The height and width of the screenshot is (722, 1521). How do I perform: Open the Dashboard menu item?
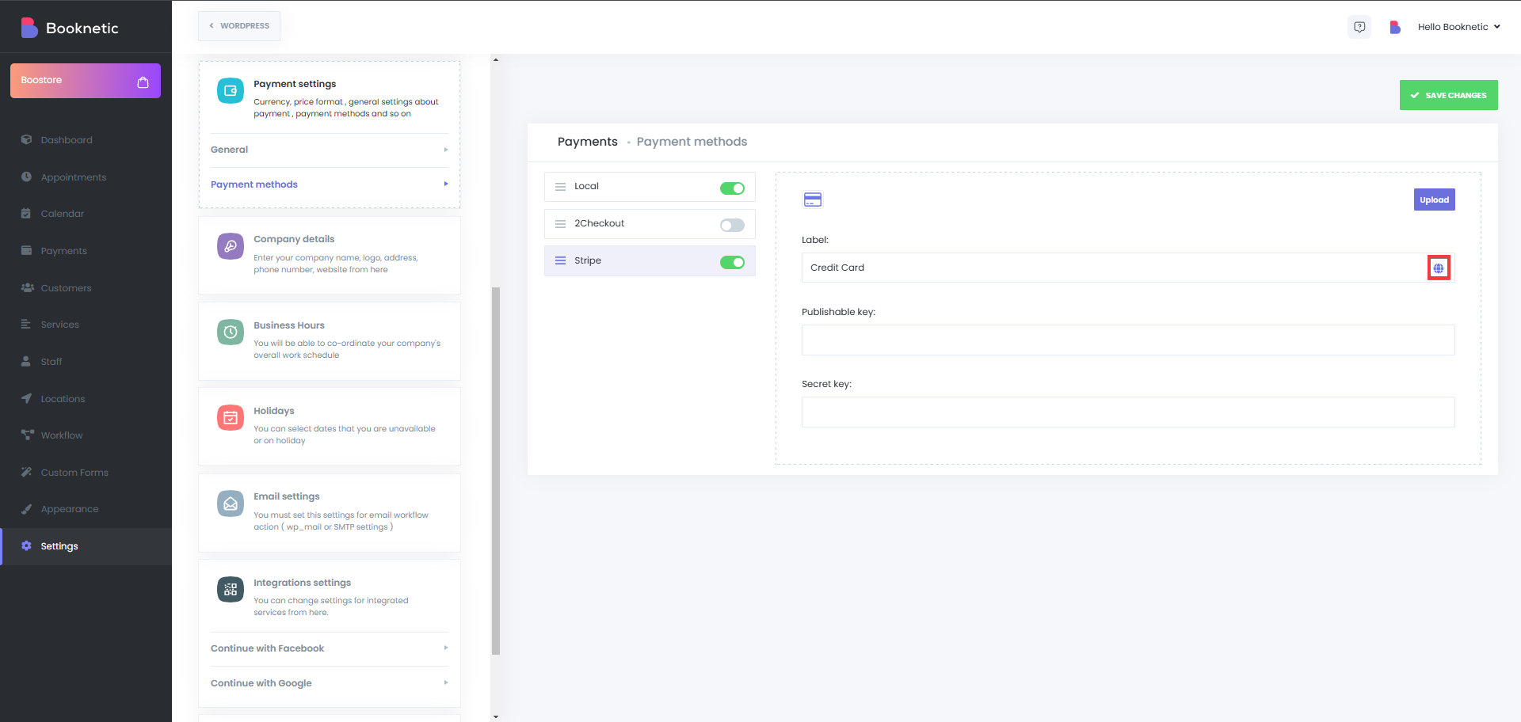tap(86, 140)
